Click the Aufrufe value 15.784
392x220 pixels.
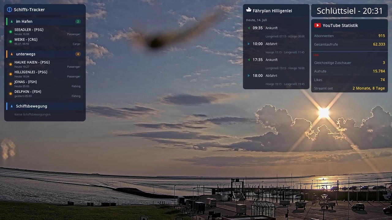coord(379,71)
